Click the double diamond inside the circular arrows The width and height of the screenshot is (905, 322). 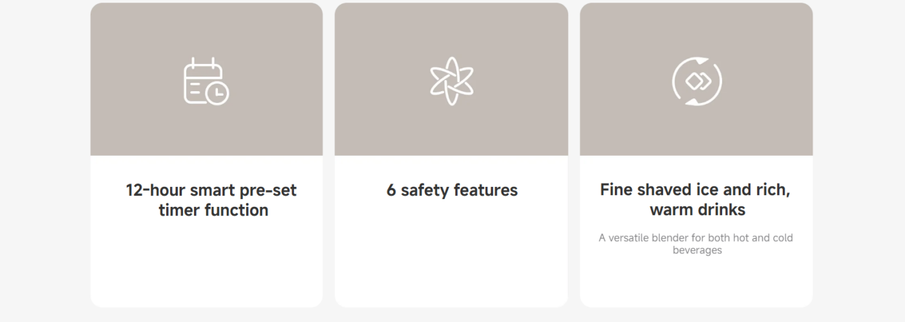coord(697,81)
